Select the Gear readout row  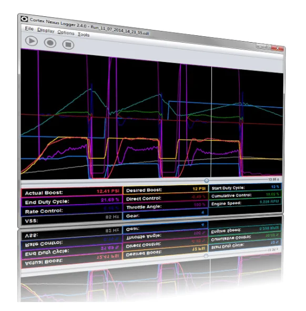(x=166, y=214)
